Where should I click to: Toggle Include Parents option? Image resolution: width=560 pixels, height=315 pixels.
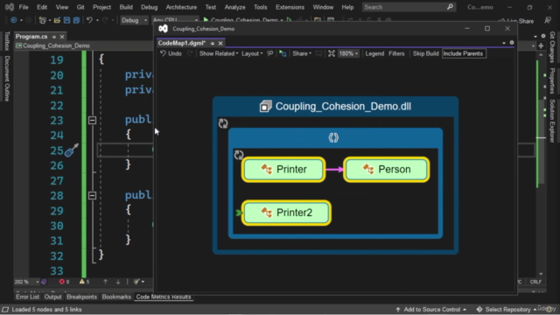pyautogui.click(x=464, y=53)
